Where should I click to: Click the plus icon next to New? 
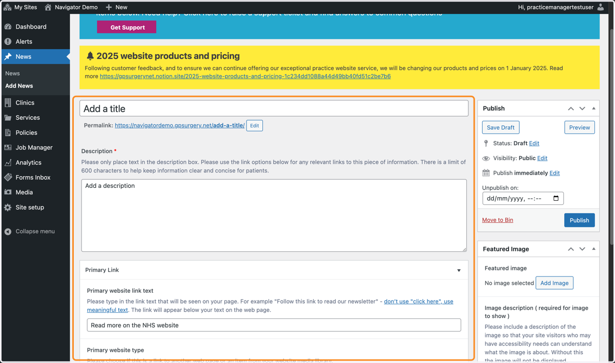tap(109, 7)
